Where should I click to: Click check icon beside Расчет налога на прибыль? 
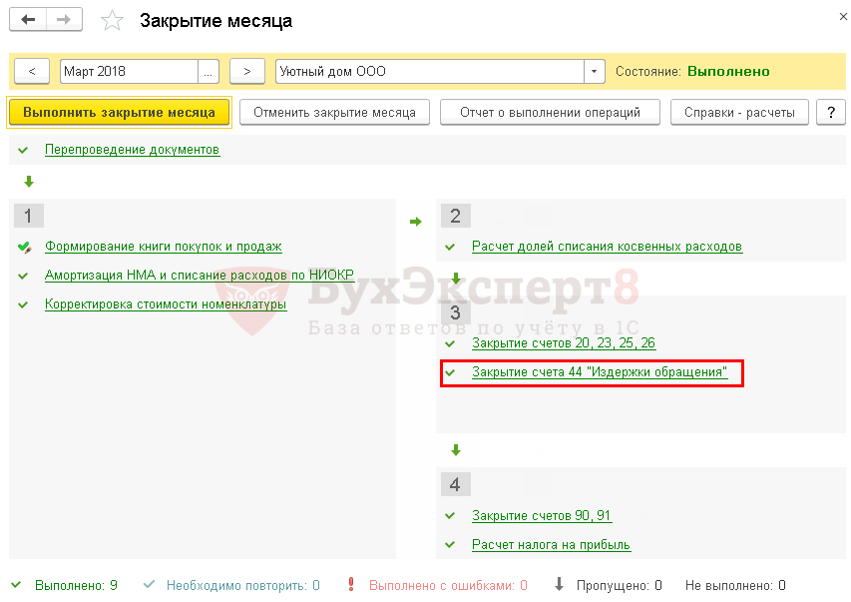tap(450, 544)
